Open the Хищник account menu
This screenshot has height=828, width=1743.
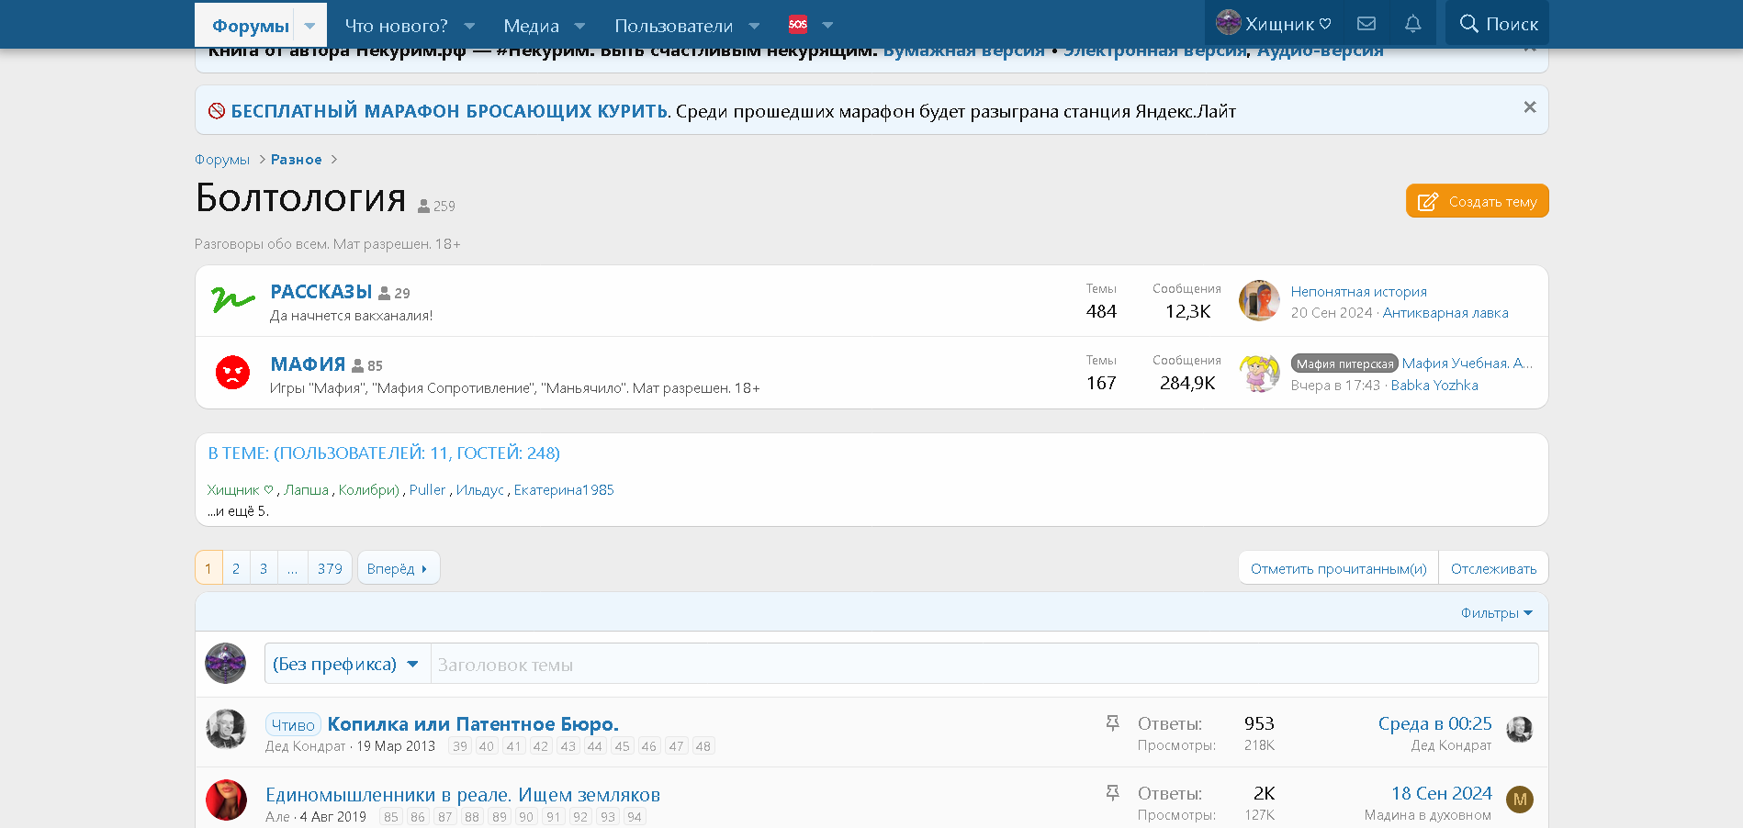click(x=1274, y=24)
